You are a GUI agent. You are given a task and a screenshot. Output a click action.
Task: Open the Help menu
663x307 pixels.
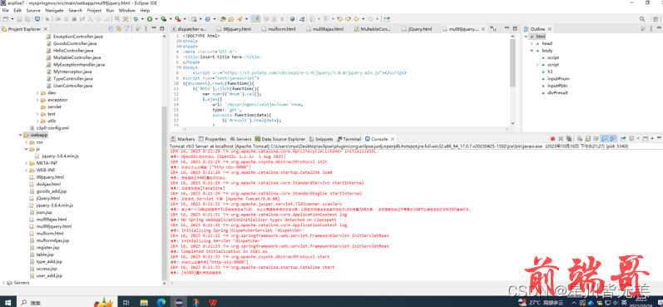click(145, 10)
